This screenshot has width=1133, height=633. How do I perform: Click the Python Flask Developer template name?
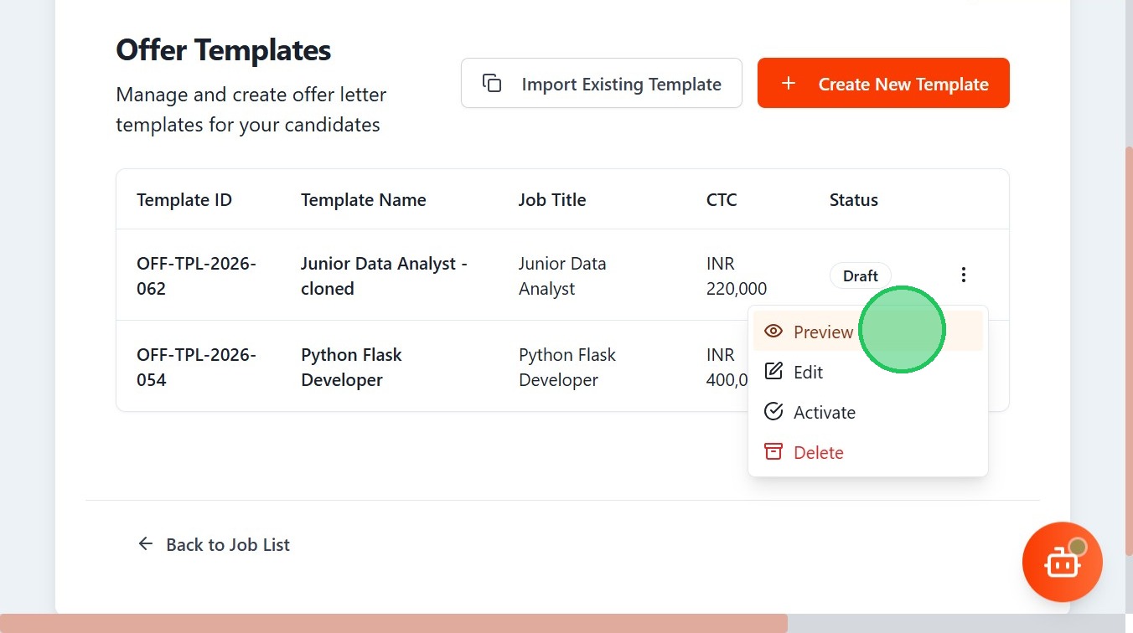[351, 367]
